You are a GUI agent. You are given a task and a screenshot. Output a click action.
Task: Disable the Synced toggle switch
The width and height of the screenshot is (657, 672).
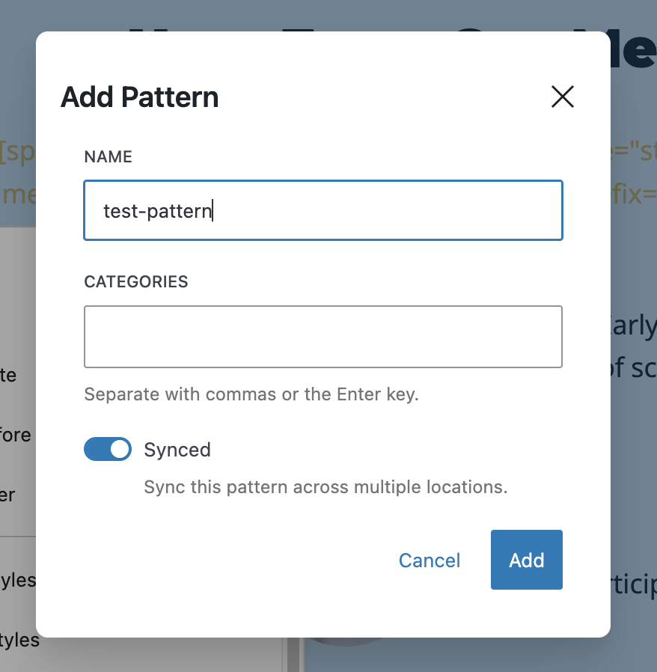coord(108,449)
